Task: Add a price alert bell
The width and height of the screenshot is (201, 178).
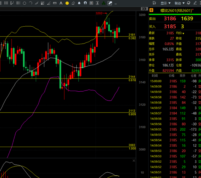Action: pyautogui.click(x=79, y=3)
